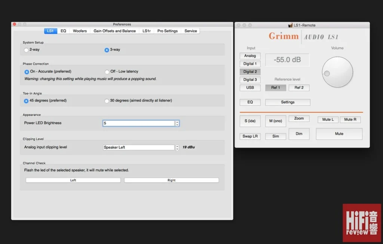The image size is (383, 244).
Task: Open Settings in LS1-Remote
Action: 288,102
